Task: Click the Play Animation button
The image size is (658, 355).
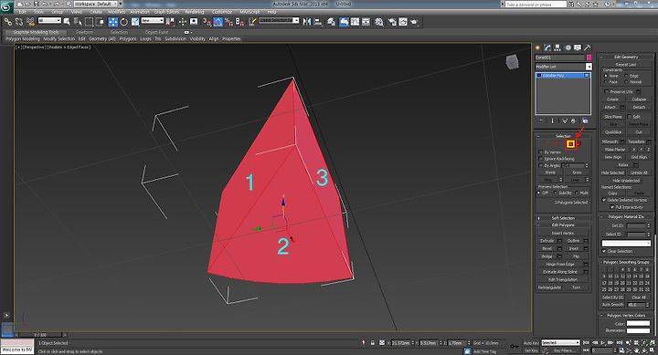Action: pos(602,343)
